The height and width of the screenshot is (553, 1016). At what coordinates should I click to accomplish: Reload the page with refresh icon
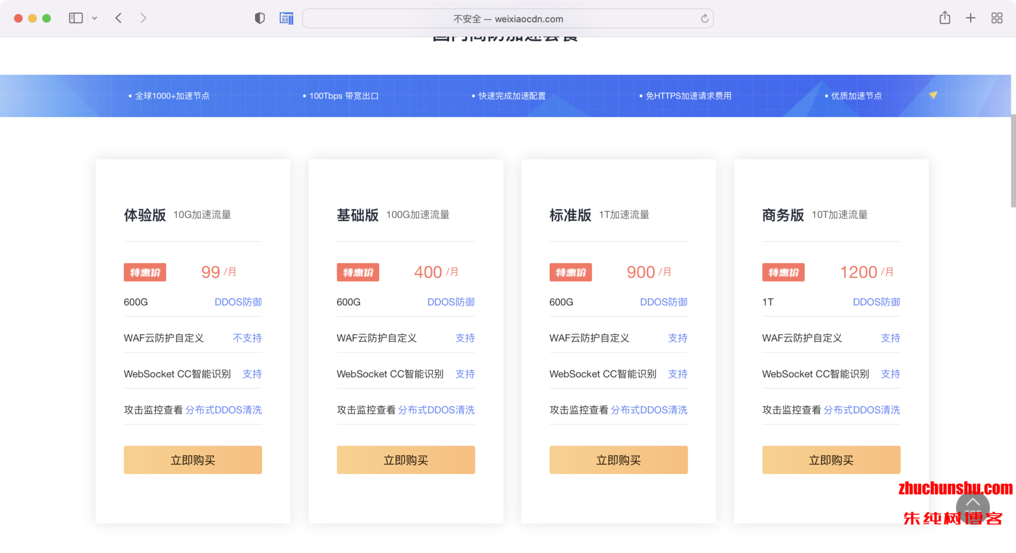pos(704,19)
